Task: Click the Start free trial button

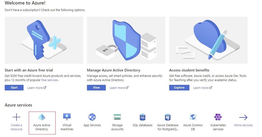Action: [x=14, y=88]
